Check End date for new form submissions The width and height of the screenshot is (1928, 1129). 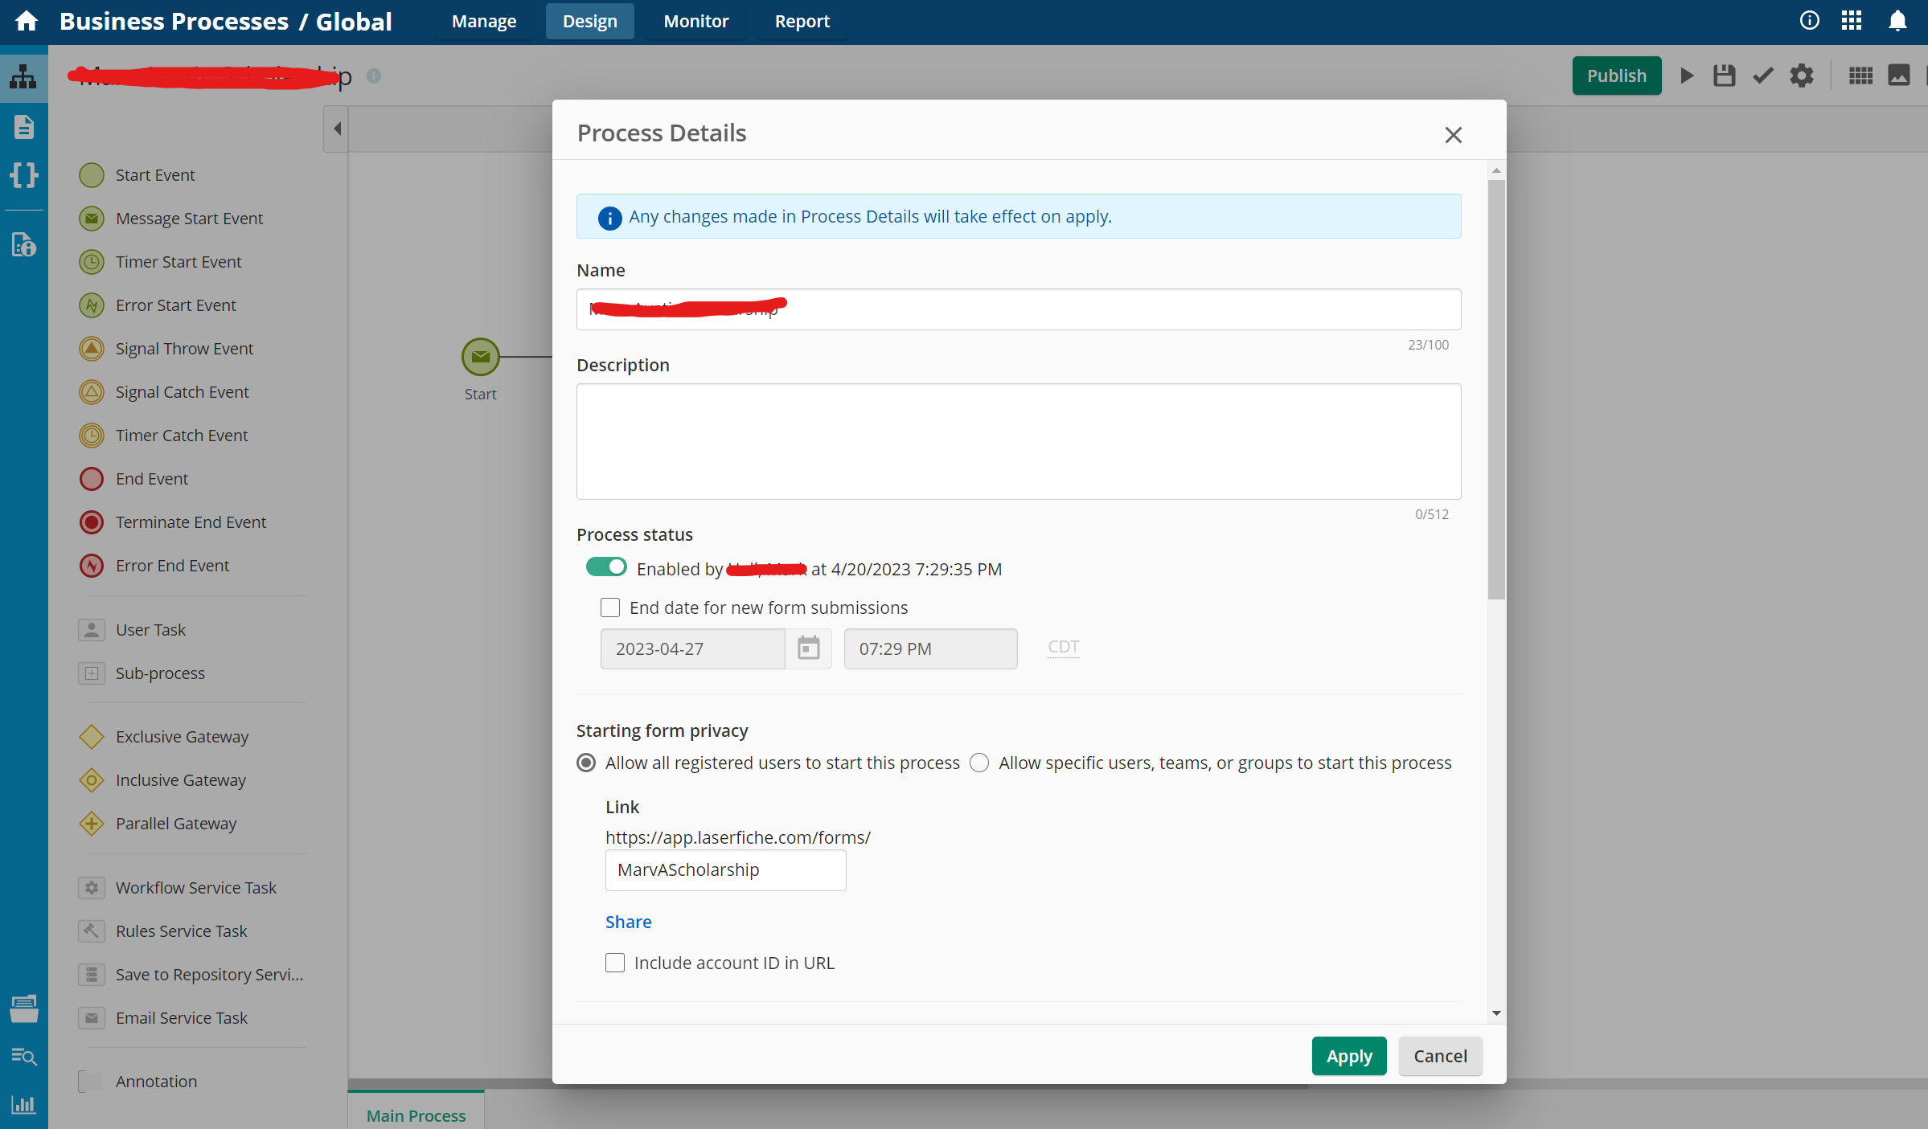pos(610,607)
